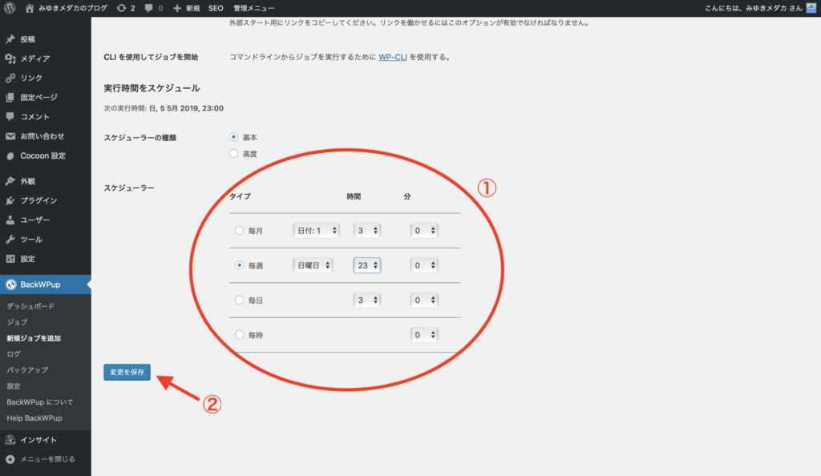Select the 基本 scheduler type

pyautogui.click(x=233, y=137)
